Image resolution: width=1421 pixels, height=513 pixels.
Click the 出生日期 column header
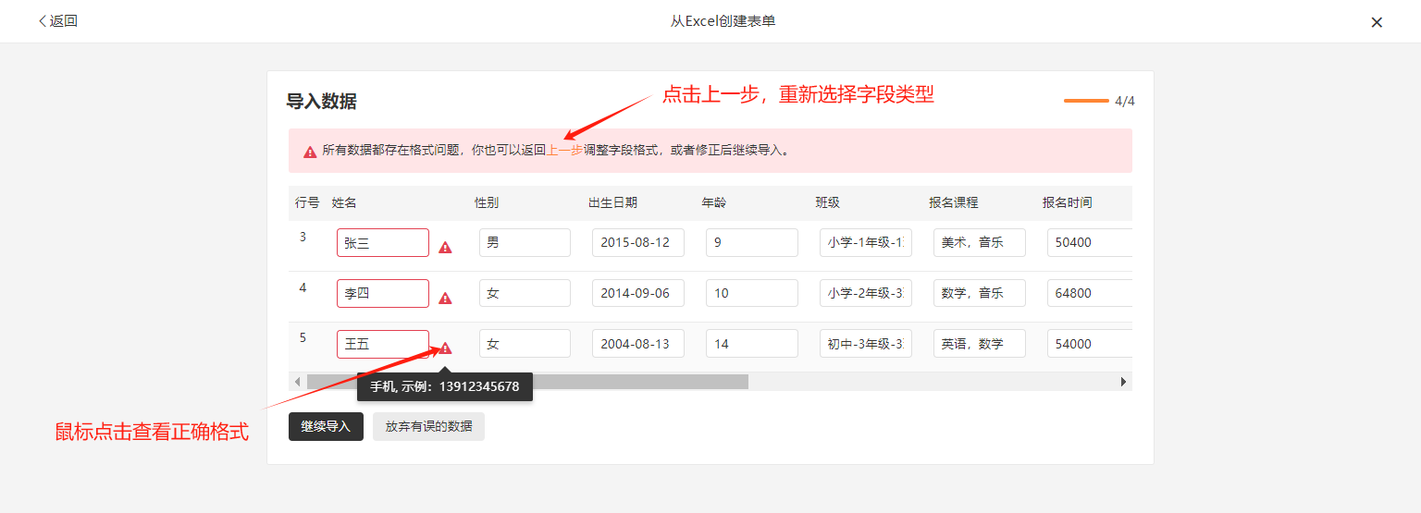(x=612, y=202)
